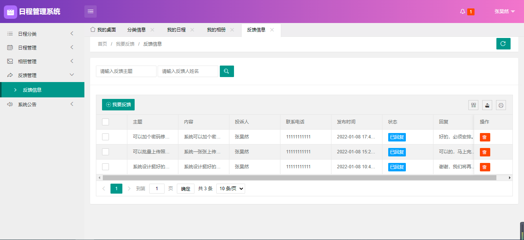Open the column filter grid icon
The image size is (524, 240).
tap(473, 105)
